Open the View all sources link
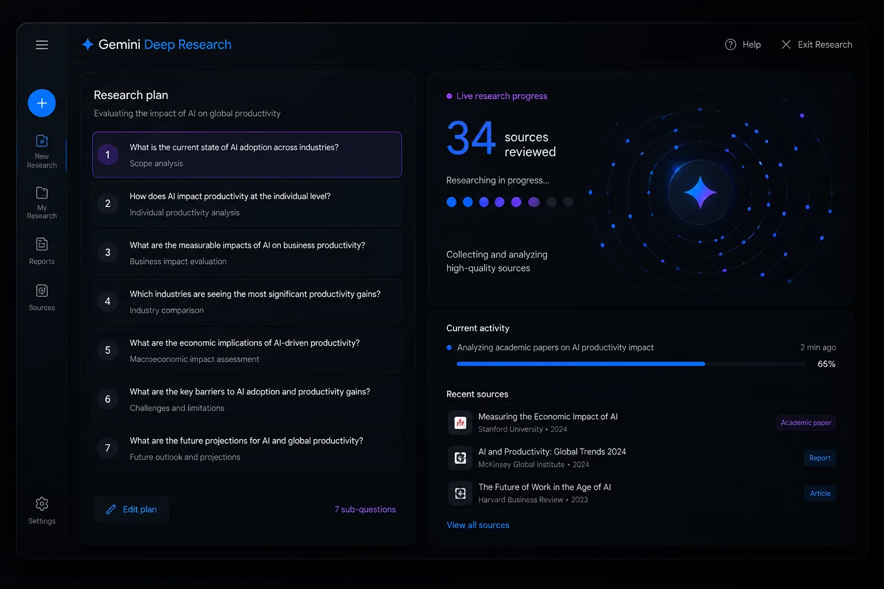Viewport: 884px width, 589px height. [478, 525]
